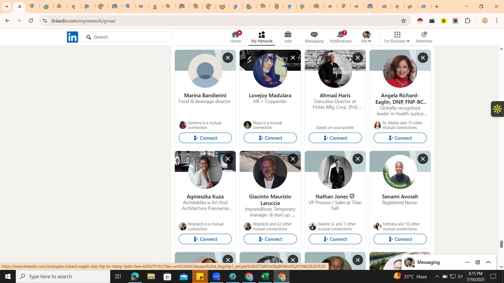
Task: Open Nathan Jones profile name link
Action: (x=332, y=197)
